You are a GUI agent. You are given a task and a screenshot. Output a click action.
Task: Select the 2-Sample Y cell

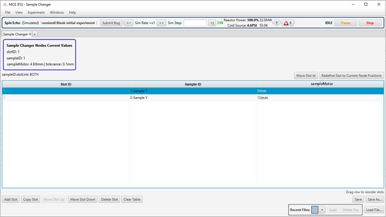pyautogui.click(x=193, y=98)
